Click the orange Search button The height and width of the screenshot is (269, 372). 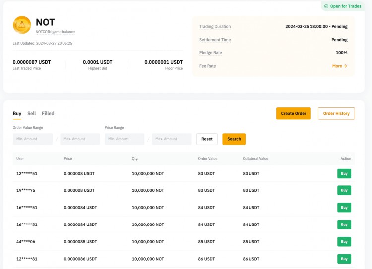point(234,139)
